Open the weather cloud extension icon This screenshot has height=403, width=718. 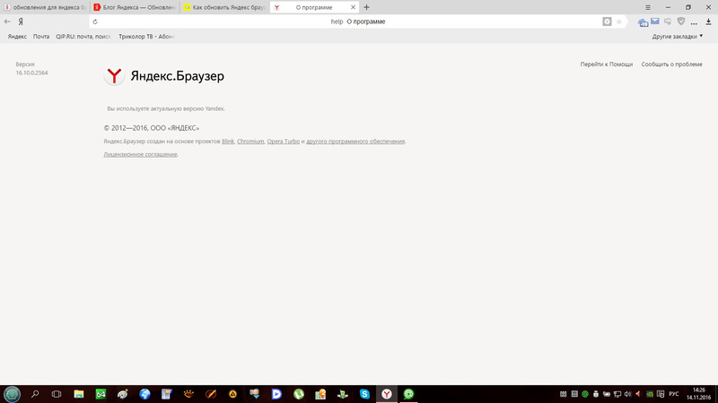click(643, 21)
